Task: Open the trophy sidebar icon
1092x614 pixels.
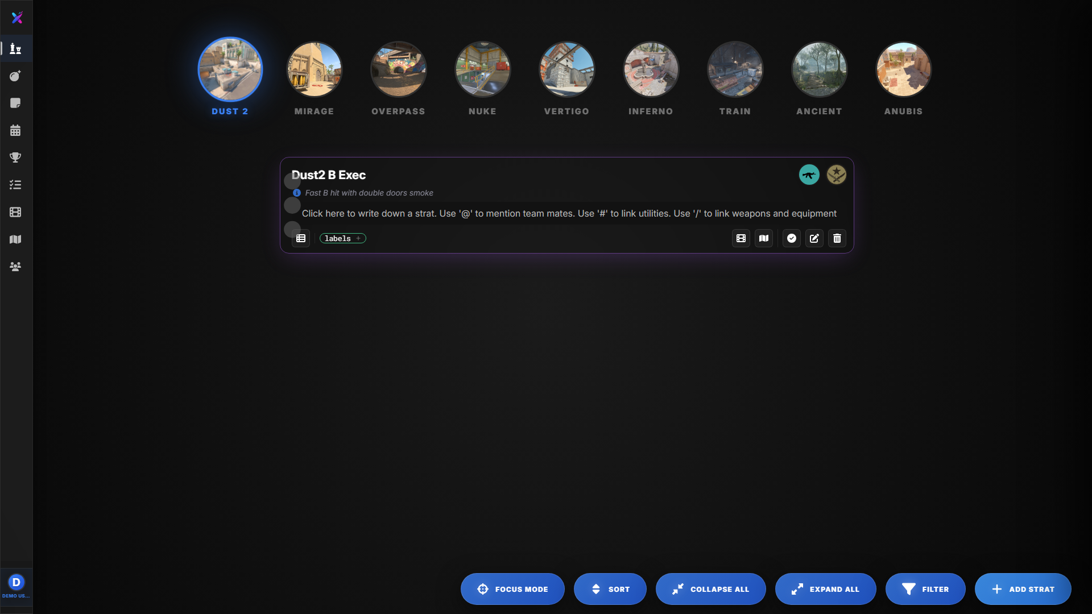Action: point(15,157)
